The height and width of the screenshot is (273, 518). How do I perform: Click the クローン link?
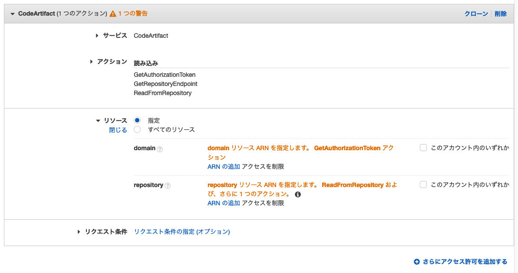pyautogui.click(x=476, y=14)
